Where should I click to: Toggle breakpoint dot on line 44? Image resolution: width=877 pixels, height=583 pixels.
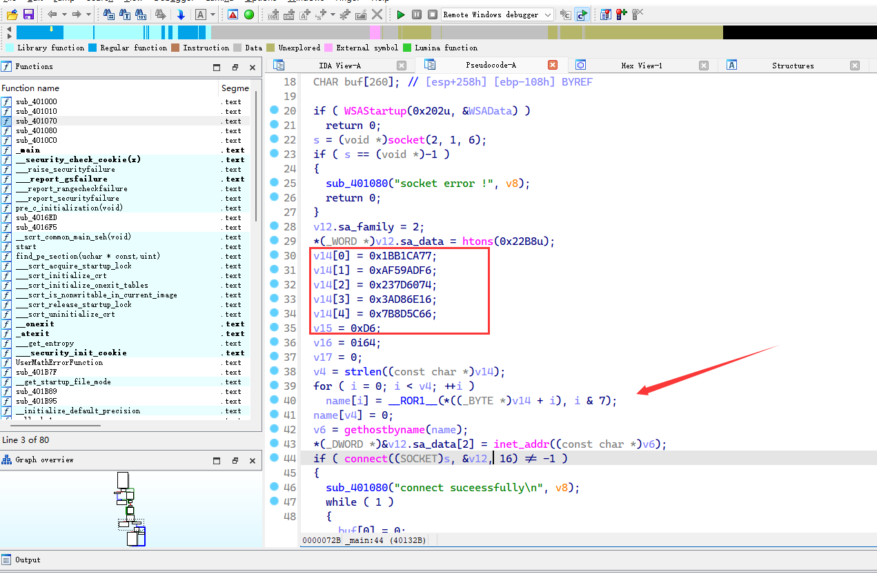274,457
